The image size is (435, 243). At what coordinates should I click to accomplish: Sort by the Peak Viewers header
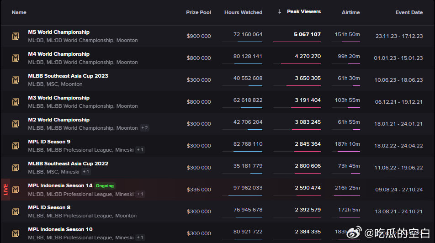304,12
